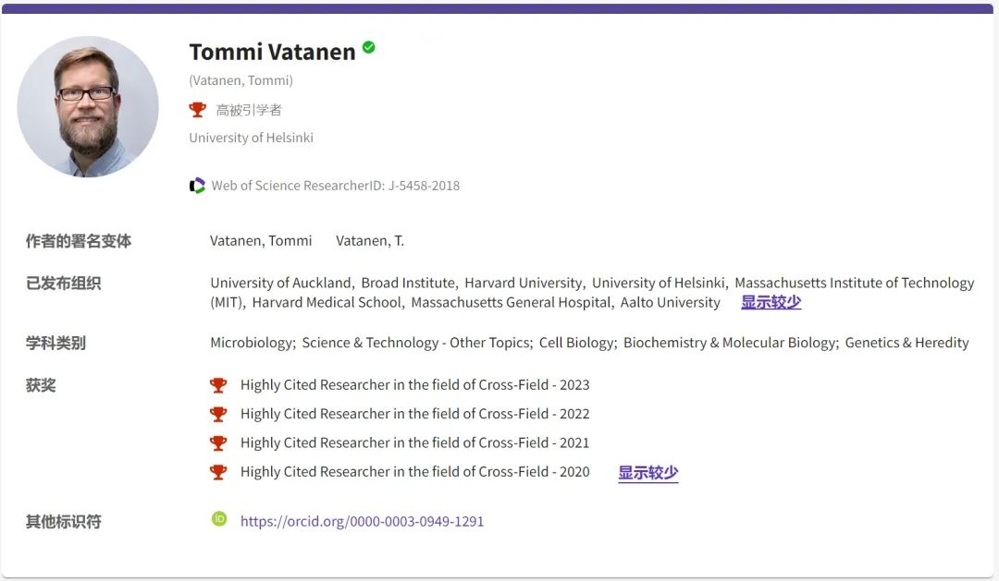Click the name variant Vatanen, Tommi
Viewport: 999px width, 581px height.
[261, 240]
